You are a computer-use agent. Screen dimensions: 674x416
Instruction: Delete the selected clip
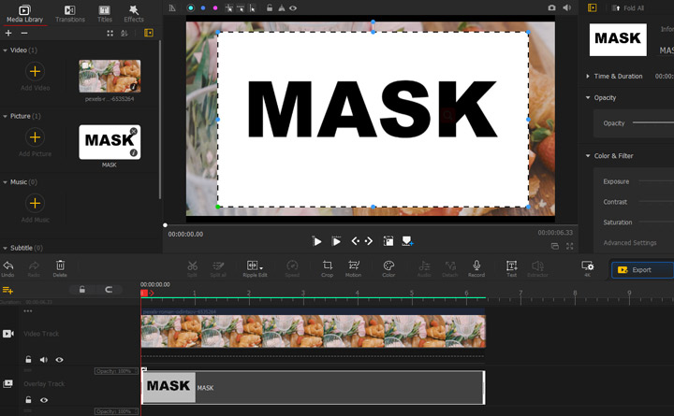click(x=60, y=268)
